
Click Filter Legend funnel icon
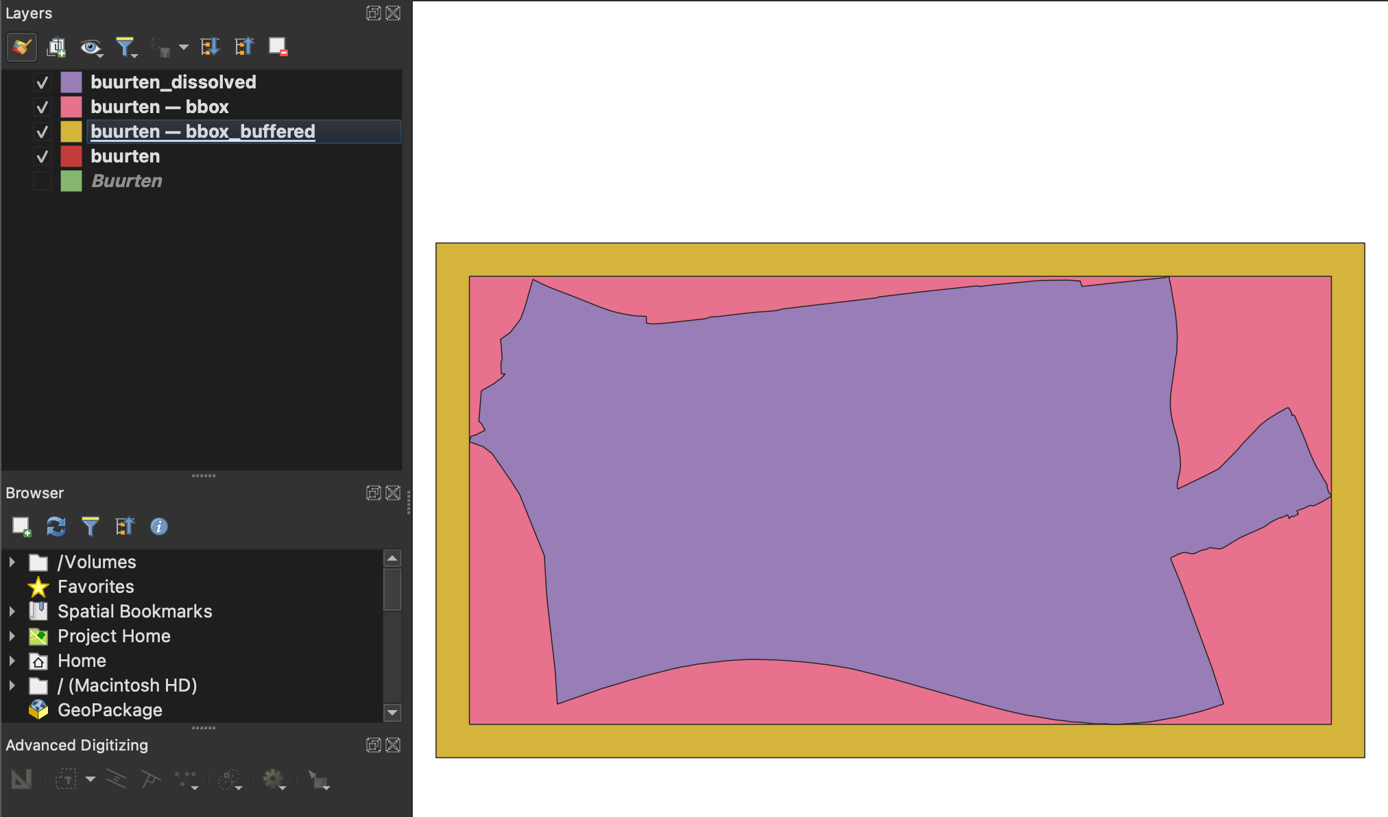[125, 47]
